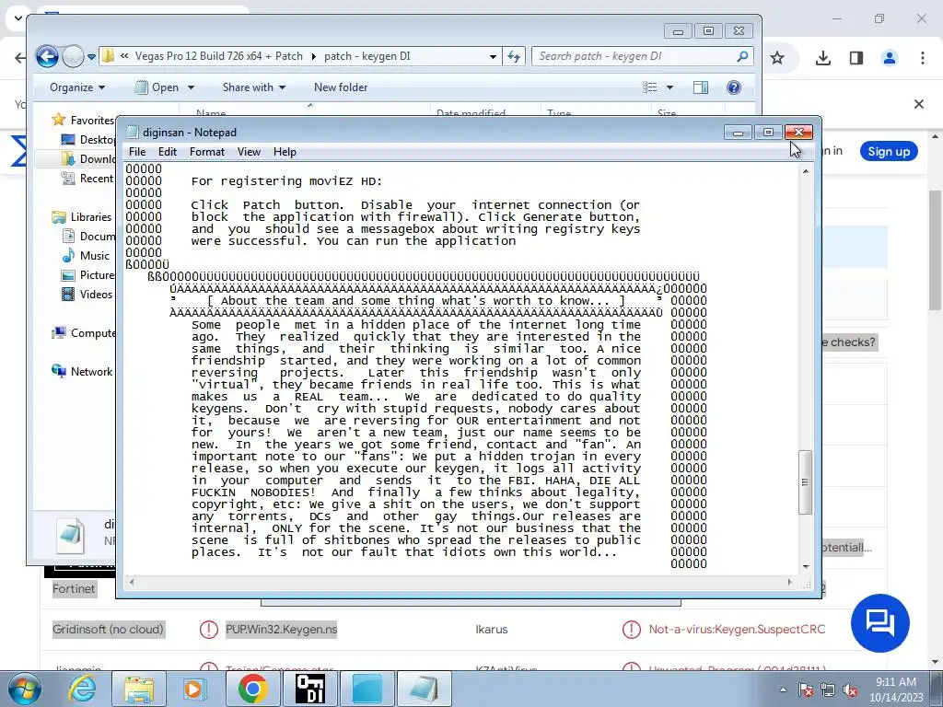Open the Notepad Edit menu
Screen dimensions: 943x707
168,152
